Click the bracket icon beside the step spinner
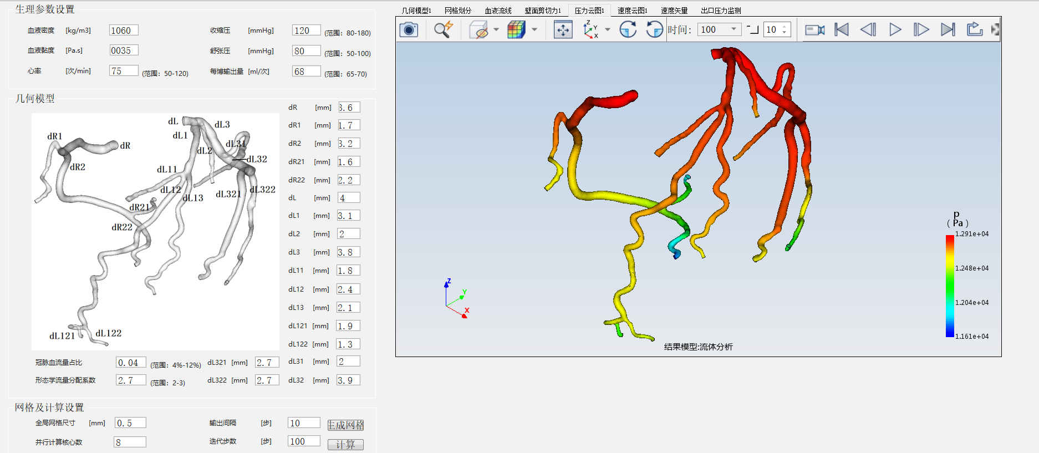The image size is (1039, 453). point(753,29)
